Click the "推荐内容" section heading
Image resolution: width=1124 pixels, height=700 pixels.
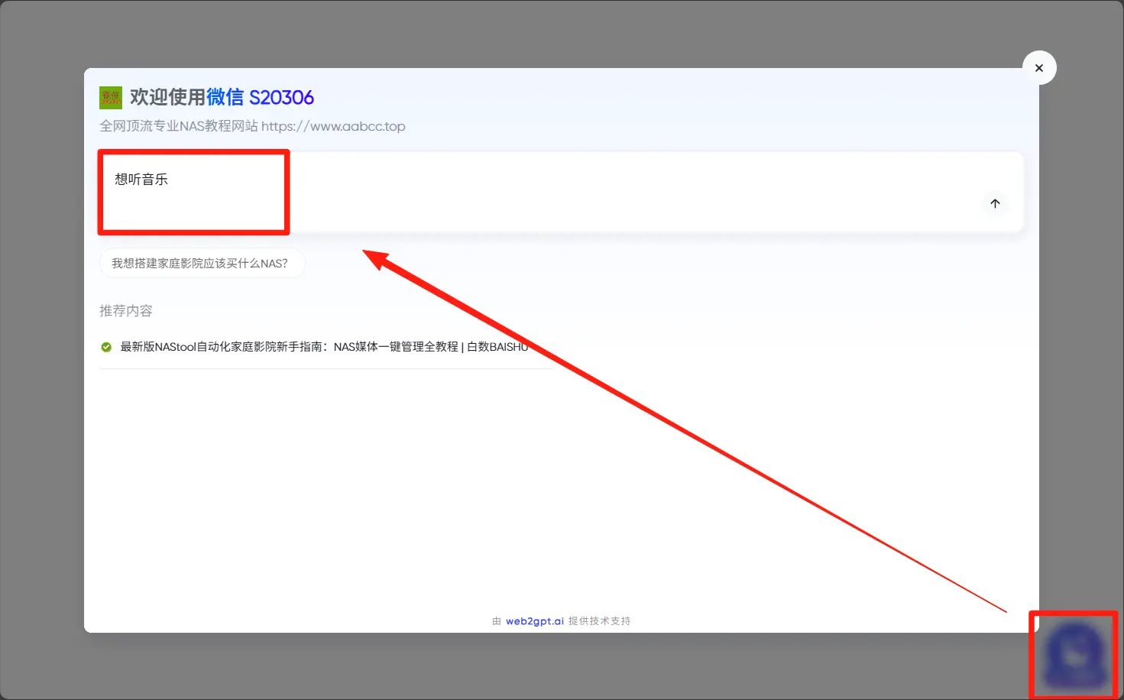tap(126, 311)
